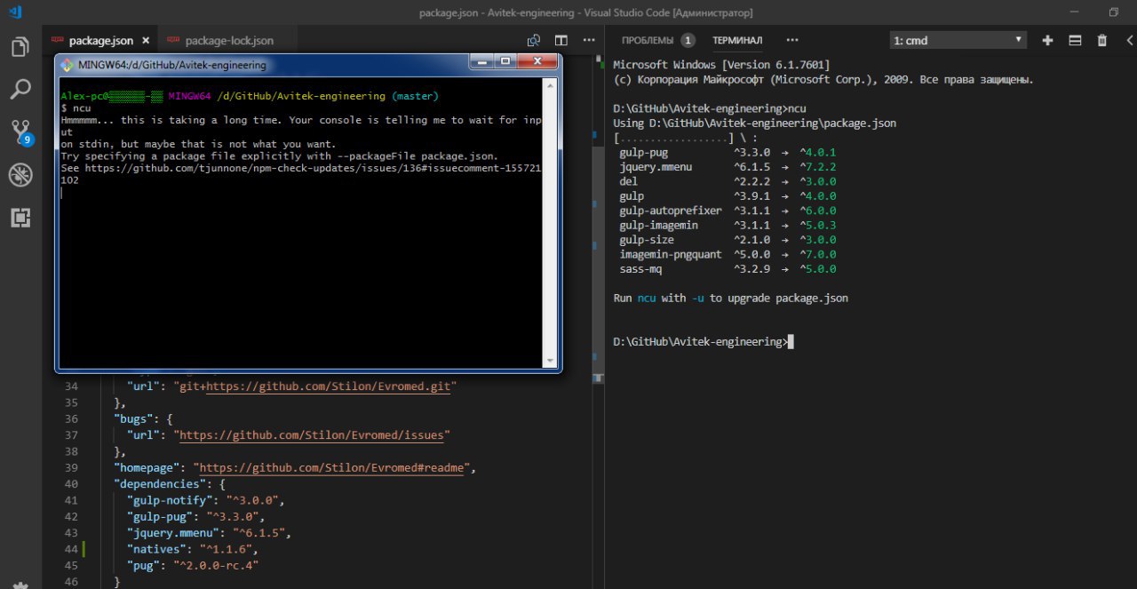1137x589 pixels.
Task: Open the Search view in activity bar
Action: (20, 90)
